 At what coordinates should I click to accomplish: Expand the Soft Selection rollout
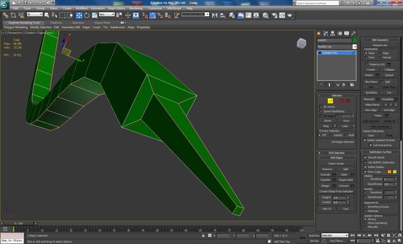tap(336, 153)
